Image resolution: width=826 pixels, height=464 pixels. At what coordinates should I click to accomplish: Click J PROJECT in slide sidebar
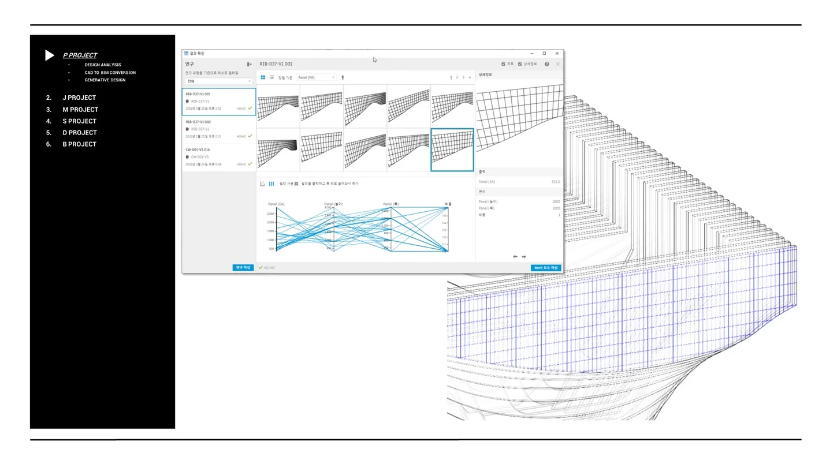tap(79, 98)
